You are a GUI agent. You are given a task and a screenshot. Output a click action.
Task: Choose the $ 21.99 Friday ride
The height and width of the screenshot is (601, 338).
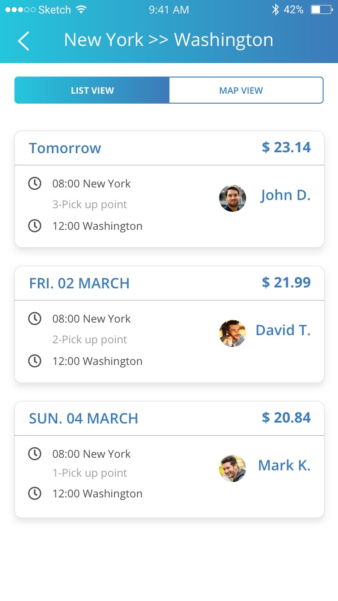point(286,282)
